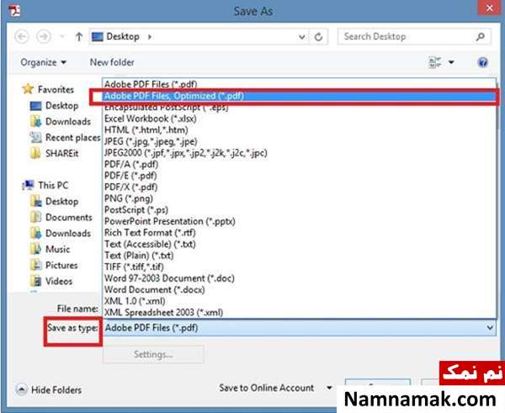
Task: Click the Pictures folder icon
Action: (35, 265)
